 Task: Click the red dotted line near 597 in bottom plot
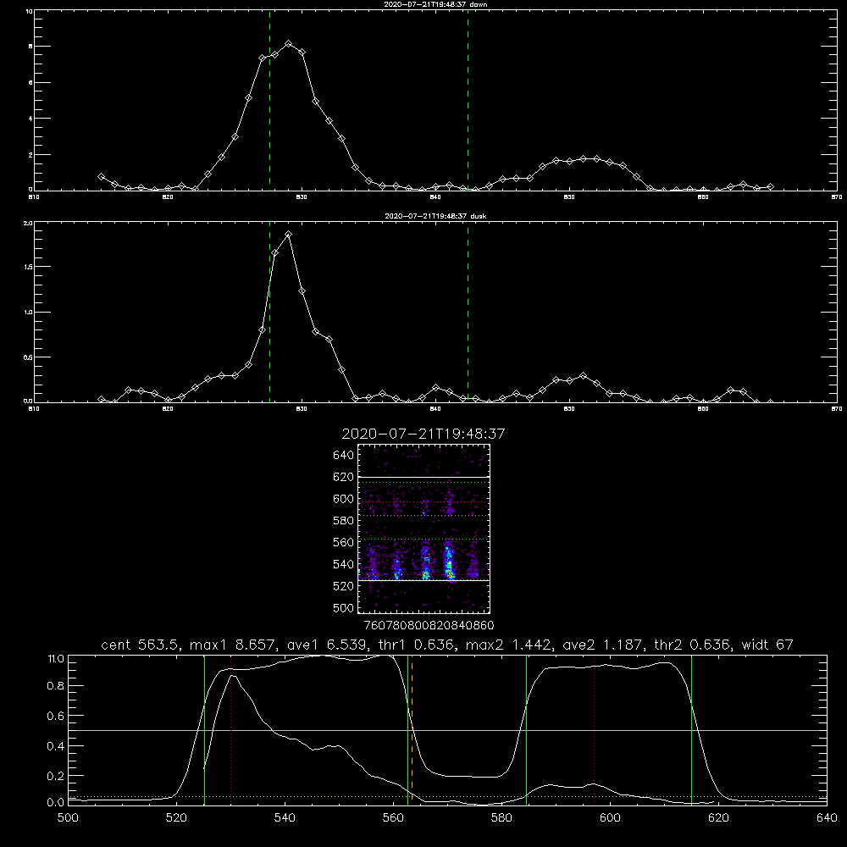pyautogui.click(x=595, y=730)
